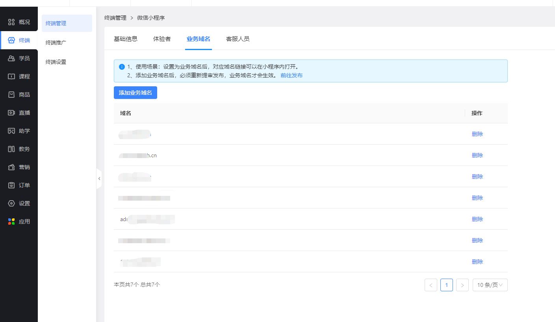Switch to the 客服人员 tab
555x322 pixels.
[238, 39]
